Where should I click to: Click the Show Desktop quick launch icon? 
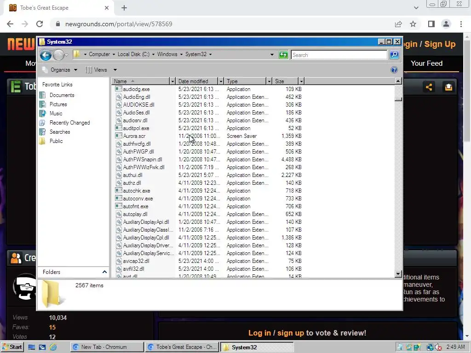[x=32, y=347]
